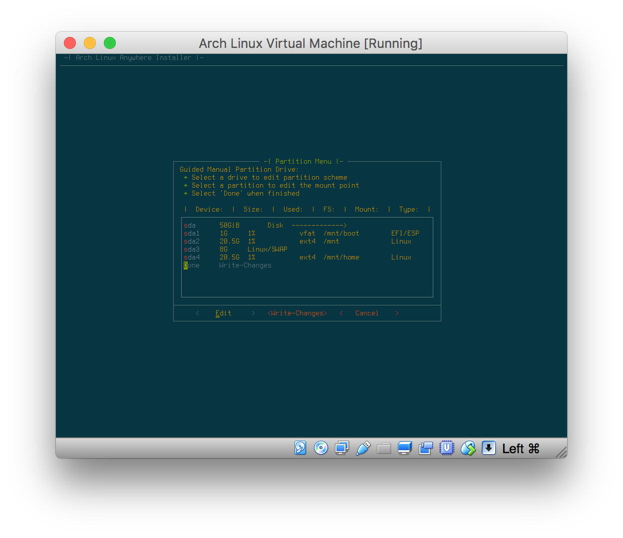Maximize the VM window with green button
Viewport: 623px width, 538px height.
(x=110, y=43)
